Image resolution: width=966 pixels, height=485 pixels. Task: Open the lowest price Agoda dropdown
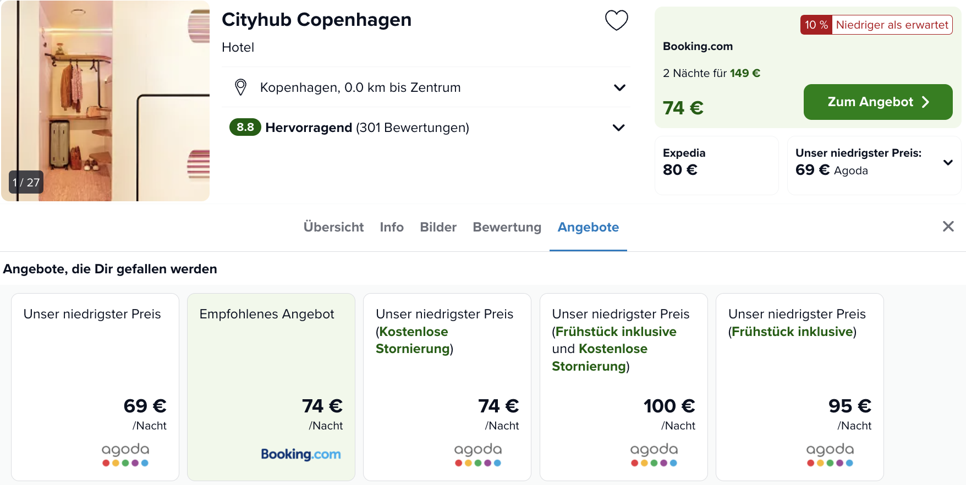tap(948, 162)
